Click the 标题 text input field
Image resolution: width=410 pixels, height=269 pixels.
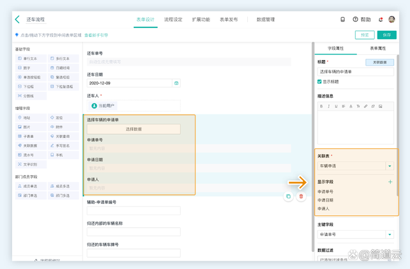coord(356,72)
